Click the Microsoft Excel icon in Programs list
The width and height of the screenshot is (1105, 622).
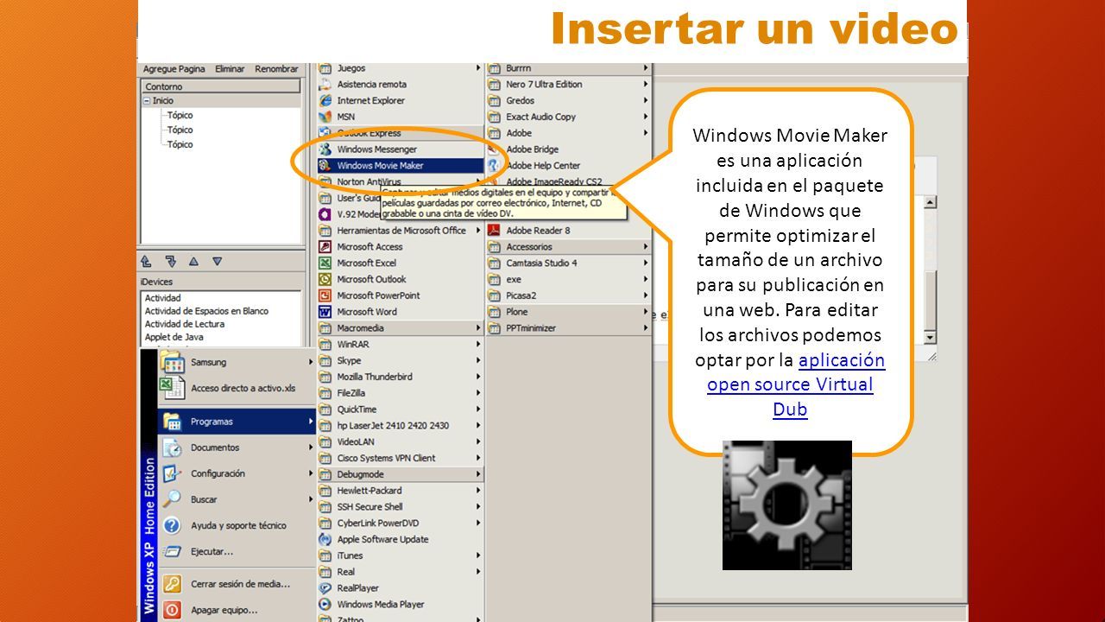coord(325,263)
